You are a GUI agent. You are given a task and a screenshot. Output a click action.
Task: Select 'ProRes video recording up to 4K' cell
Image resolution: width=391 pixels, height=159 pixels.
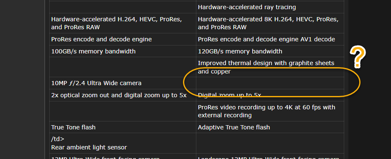click(x=270, y=111)
